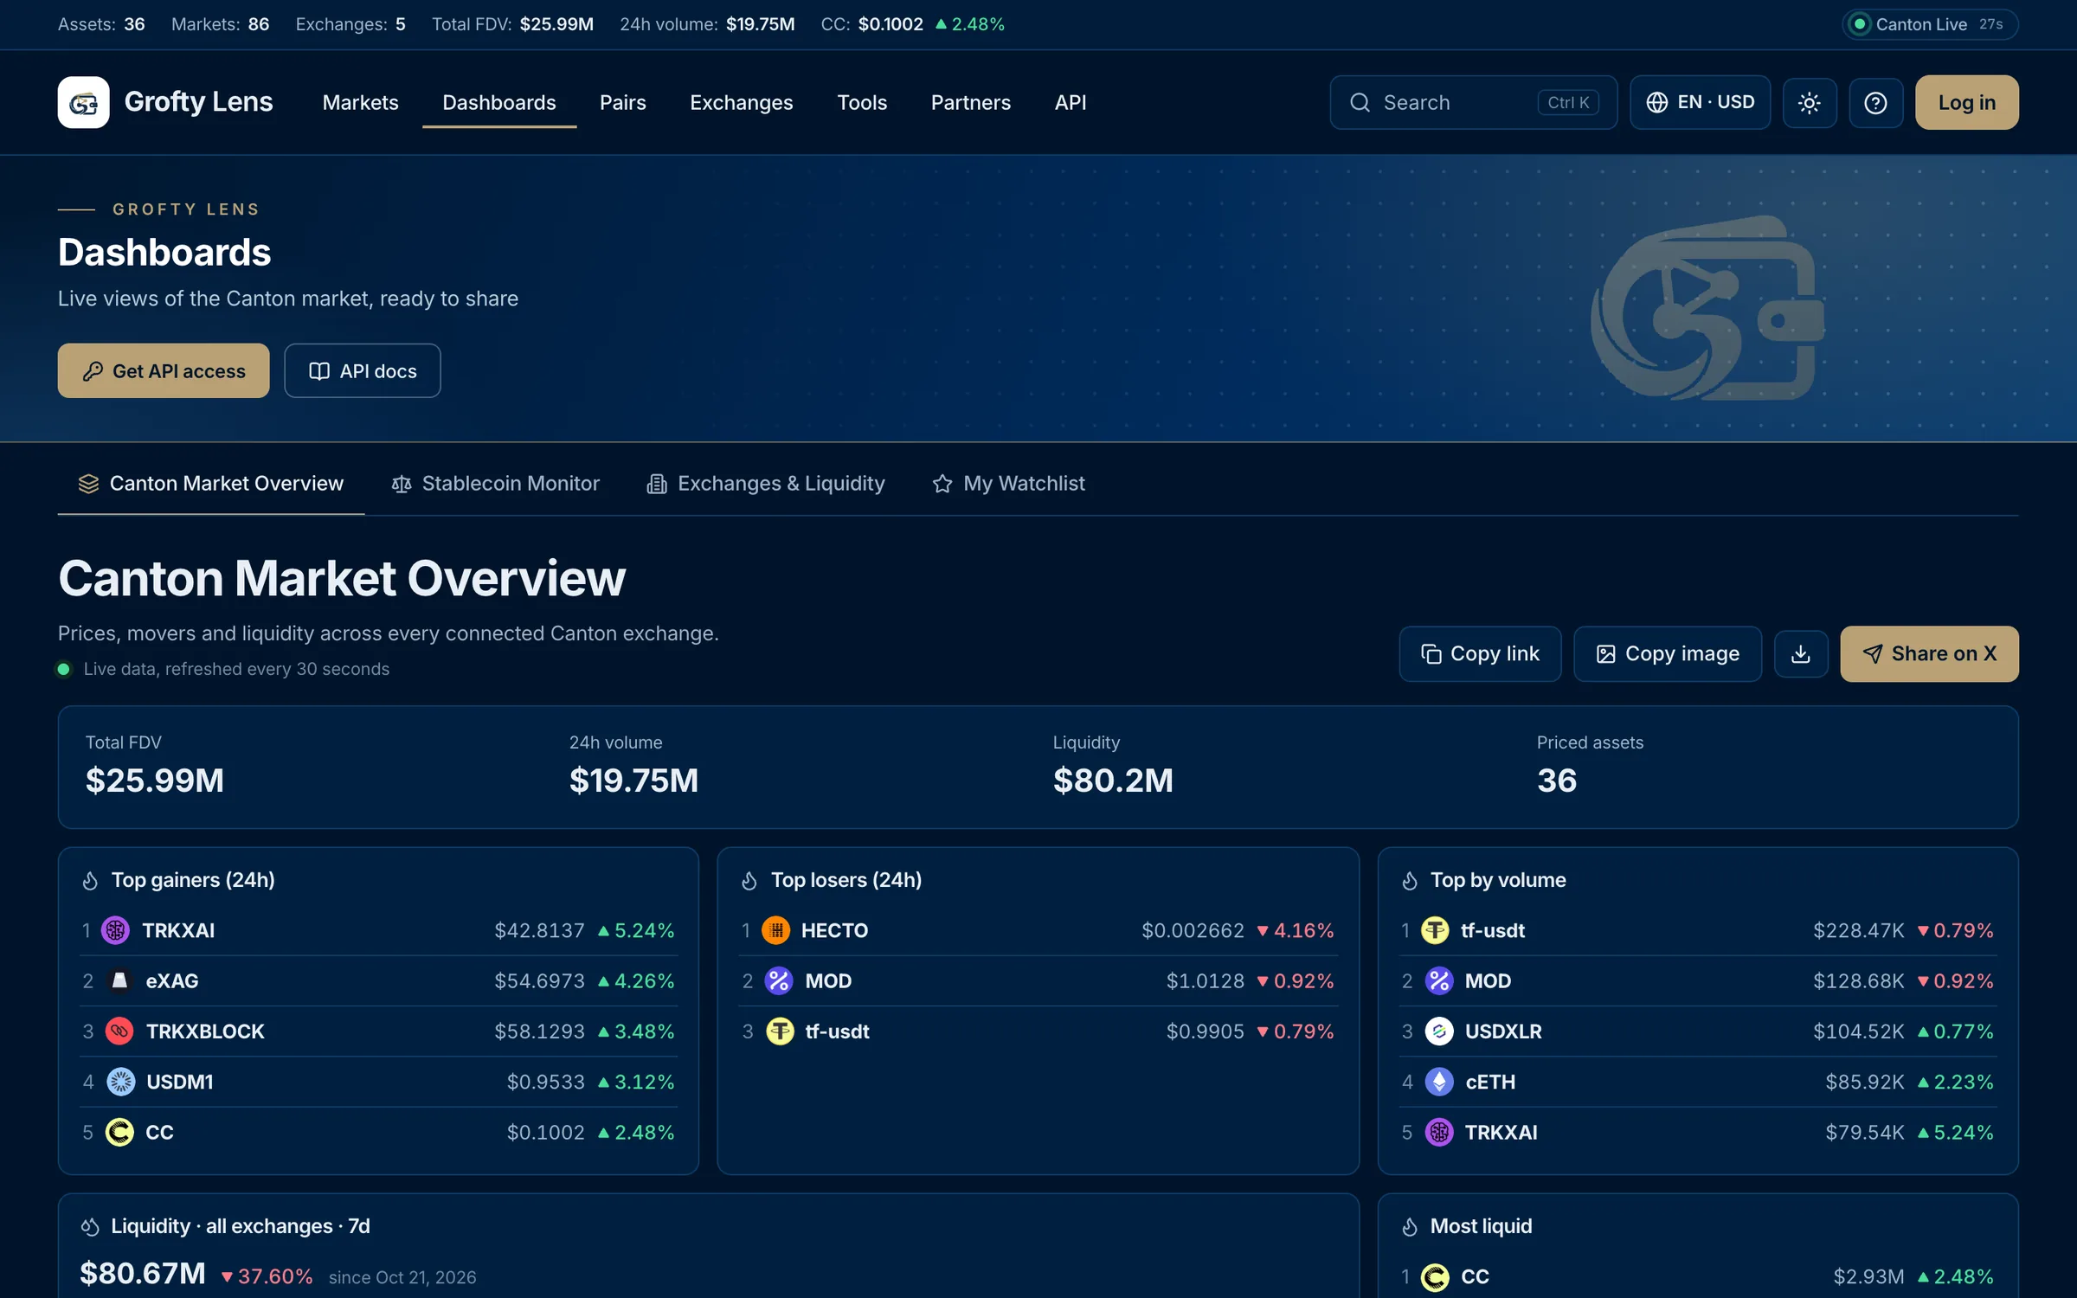The image size is (2077, 1298).
Task: Switch to My Watchlist tab
Action: [1008, 483]
